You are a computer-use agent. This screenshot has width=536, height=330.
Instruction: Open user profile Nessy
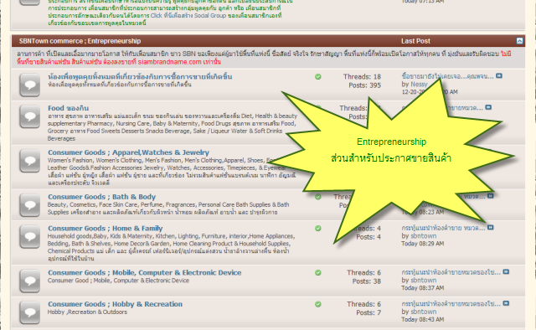419,84
